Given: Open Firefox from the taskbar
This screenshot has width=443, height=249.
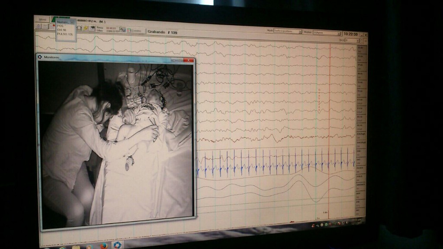Looking at the screenshot, I should [104, 246].
